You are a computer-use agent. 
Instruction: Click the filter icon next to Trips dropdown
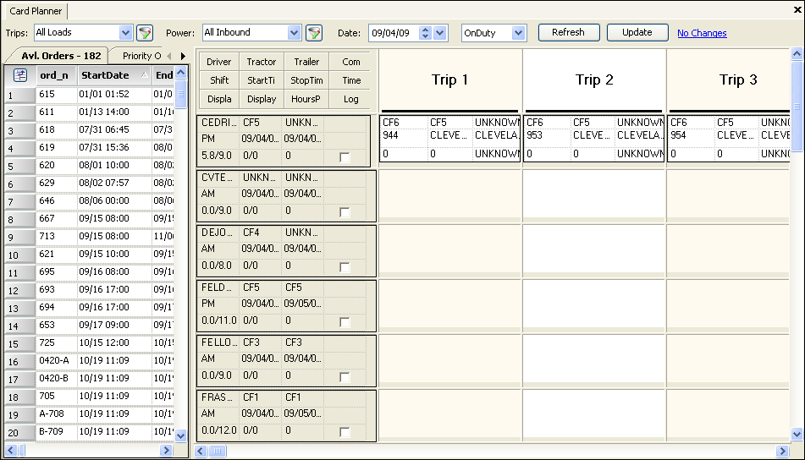(x=145, y=33)
